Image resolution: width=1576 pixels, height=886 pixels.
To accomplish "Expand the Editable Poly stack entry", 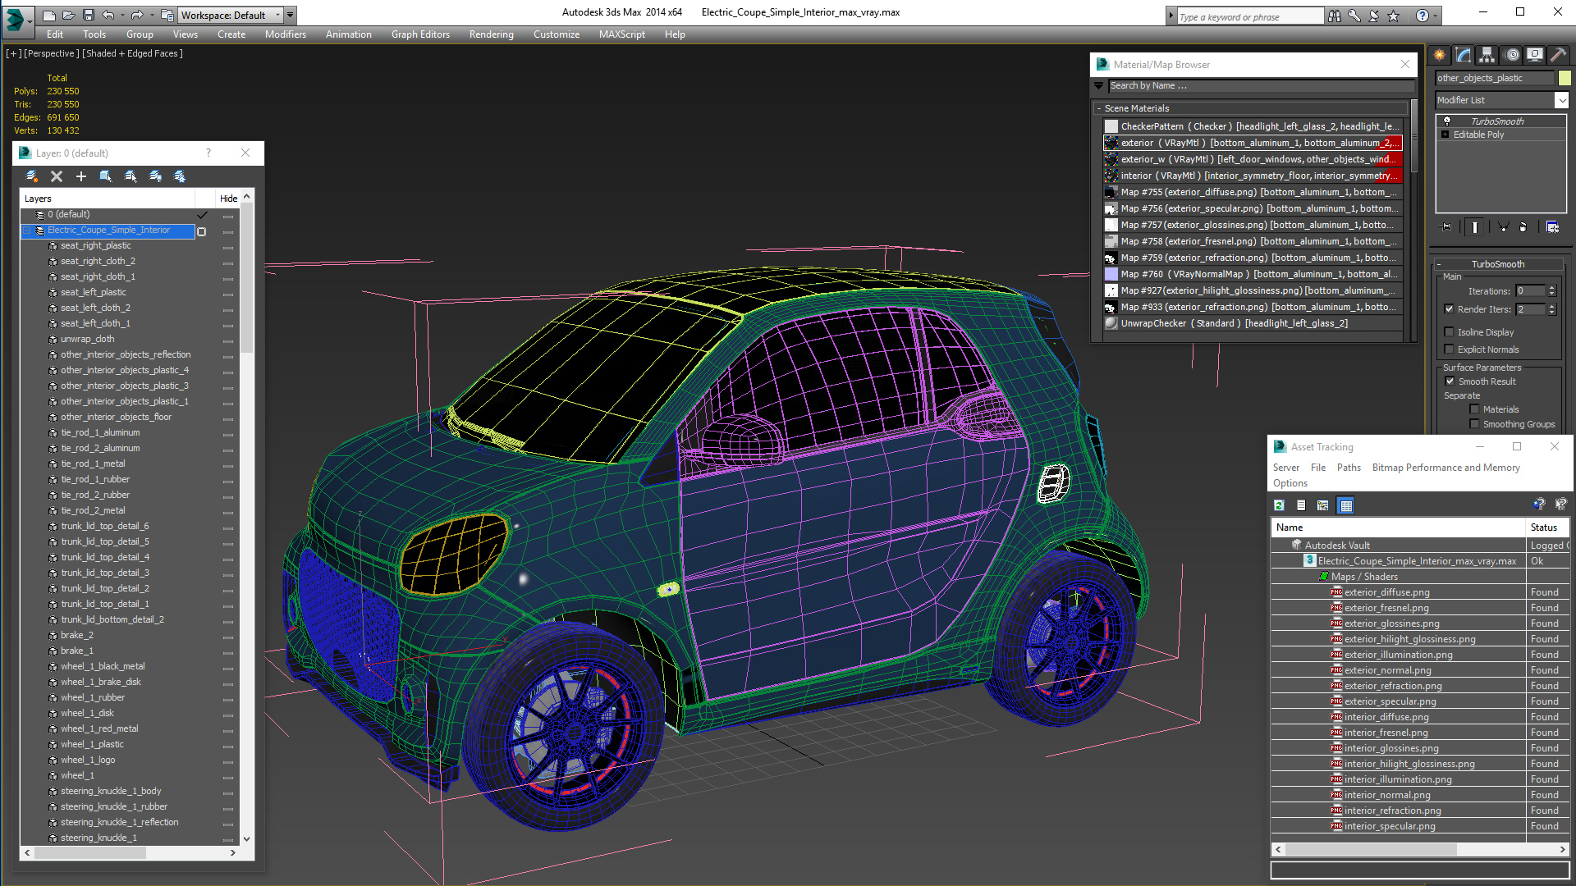I will click(x=1445, y=135).
